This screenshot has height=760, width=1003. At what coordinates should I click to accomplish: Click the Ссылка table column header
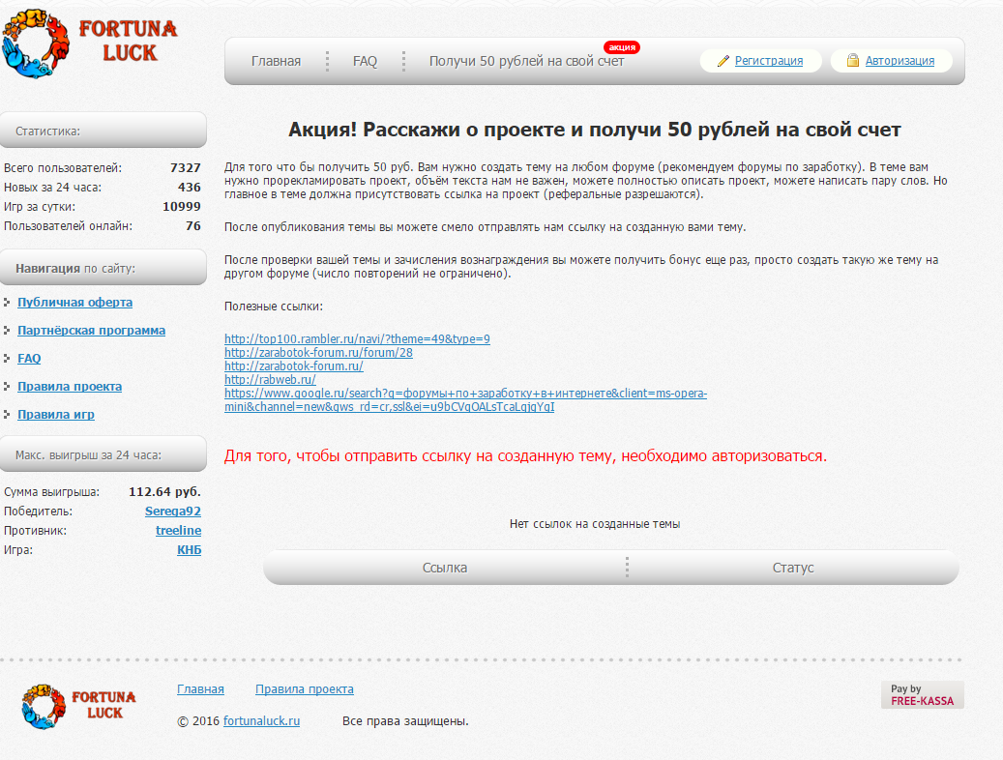[x=445, y=568]
